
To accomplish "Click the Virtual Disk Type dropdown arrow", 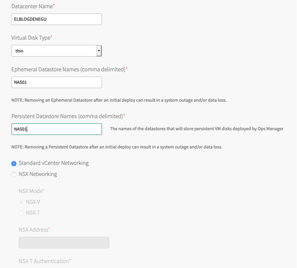I will pyautogui.click(x=99, y=51).
